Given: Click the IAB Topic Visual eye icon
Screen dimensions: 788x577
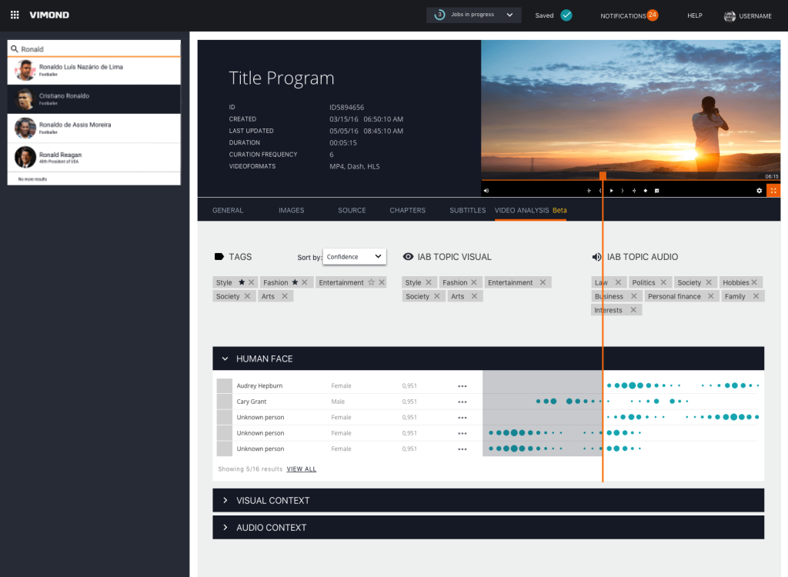Looking at the screenshot, I should pyautogui.click(x=408, y=256).
